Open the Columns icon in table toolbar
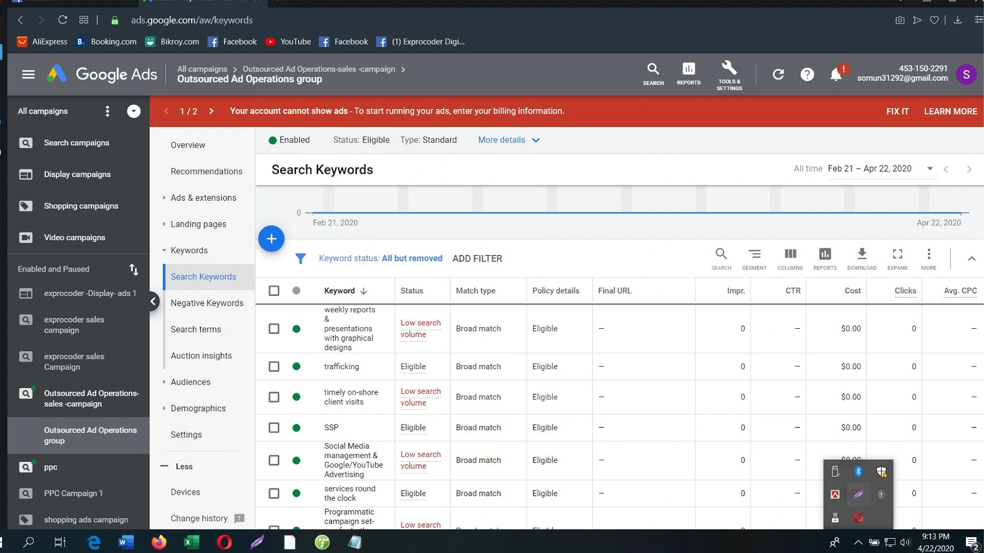The height and width of the screenshot is (553, 984). pyautogui.click(x=790, y=254)
